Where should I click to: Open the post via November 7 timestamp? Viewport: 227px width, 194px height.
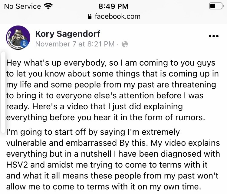(75, 44)
